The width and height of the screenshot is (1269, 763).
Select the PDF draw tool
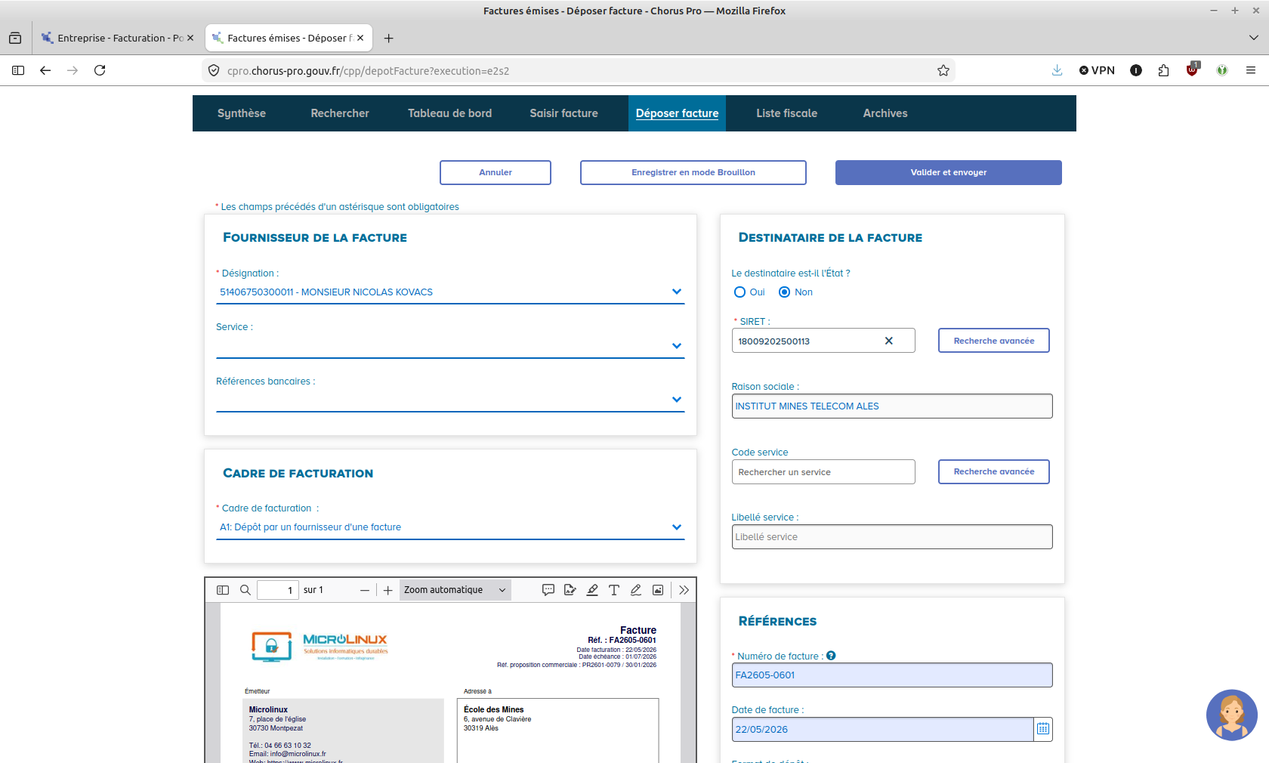coord(636,590)
